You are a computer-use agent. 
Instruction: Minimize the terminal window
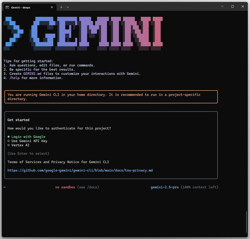(x=222, y=6)
